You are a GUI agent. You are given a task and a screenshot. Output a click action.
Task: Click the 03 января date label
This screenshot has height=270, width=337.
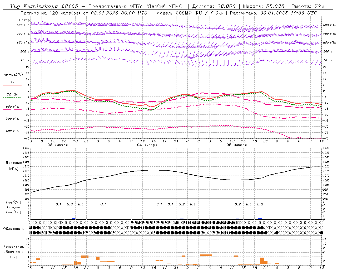pyautogui.click(x=57, y=145)
